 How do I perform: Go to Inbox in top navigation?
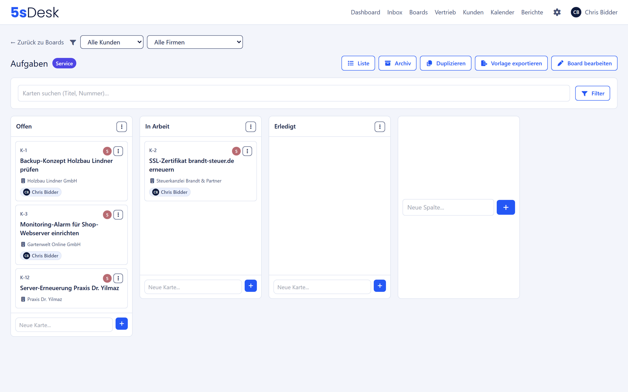[x=395, y=12]
